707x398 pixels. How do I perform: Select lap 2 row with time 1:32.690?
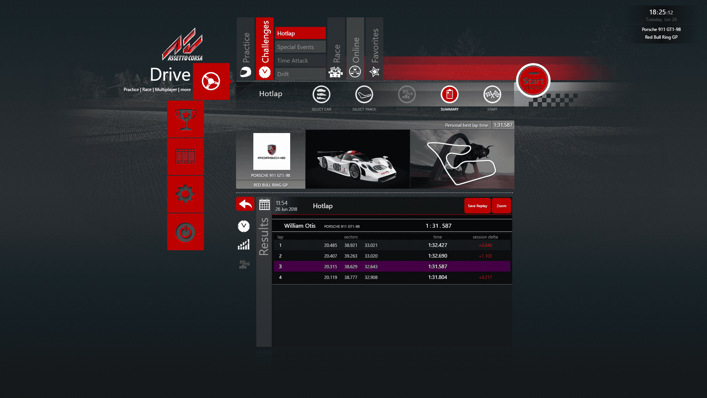click(x=392, y=256)
